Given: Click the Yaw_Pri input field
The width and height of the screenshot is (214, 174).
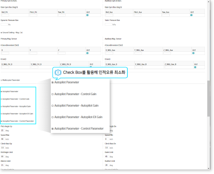Looking at the screenshot, I should point(62,15).
